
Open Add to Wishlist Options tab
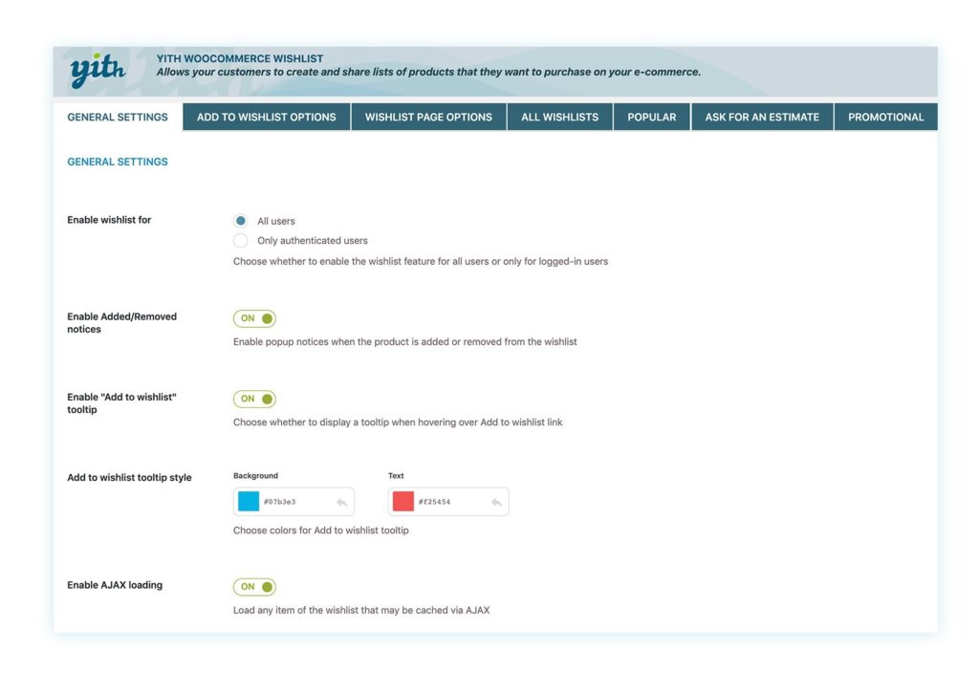267,117
